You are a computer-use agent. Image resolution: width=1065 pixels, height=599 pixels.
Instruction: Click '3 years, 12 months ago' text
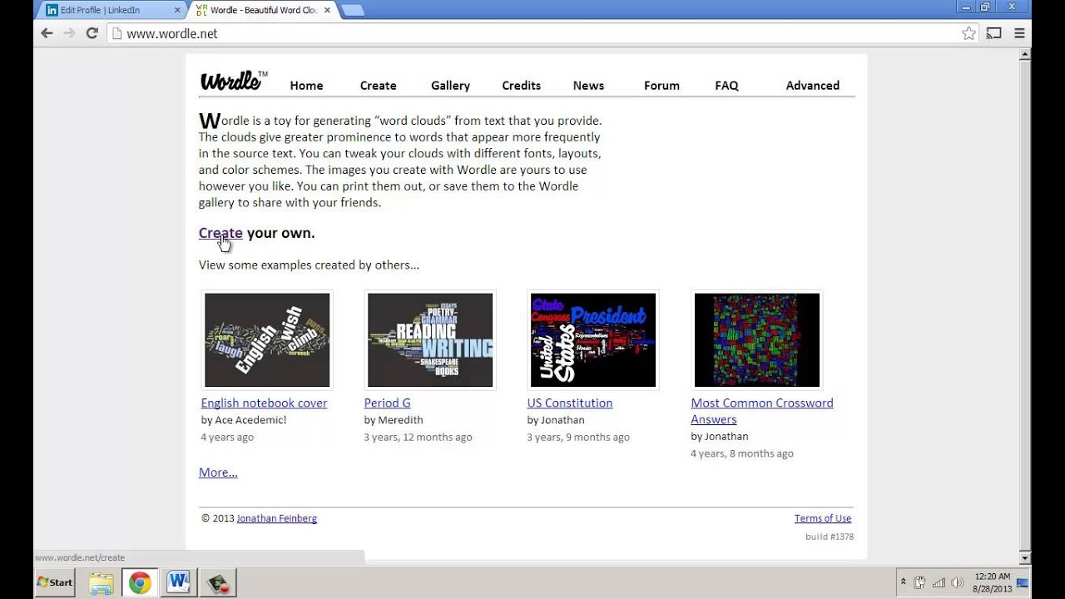pos(418,437)
